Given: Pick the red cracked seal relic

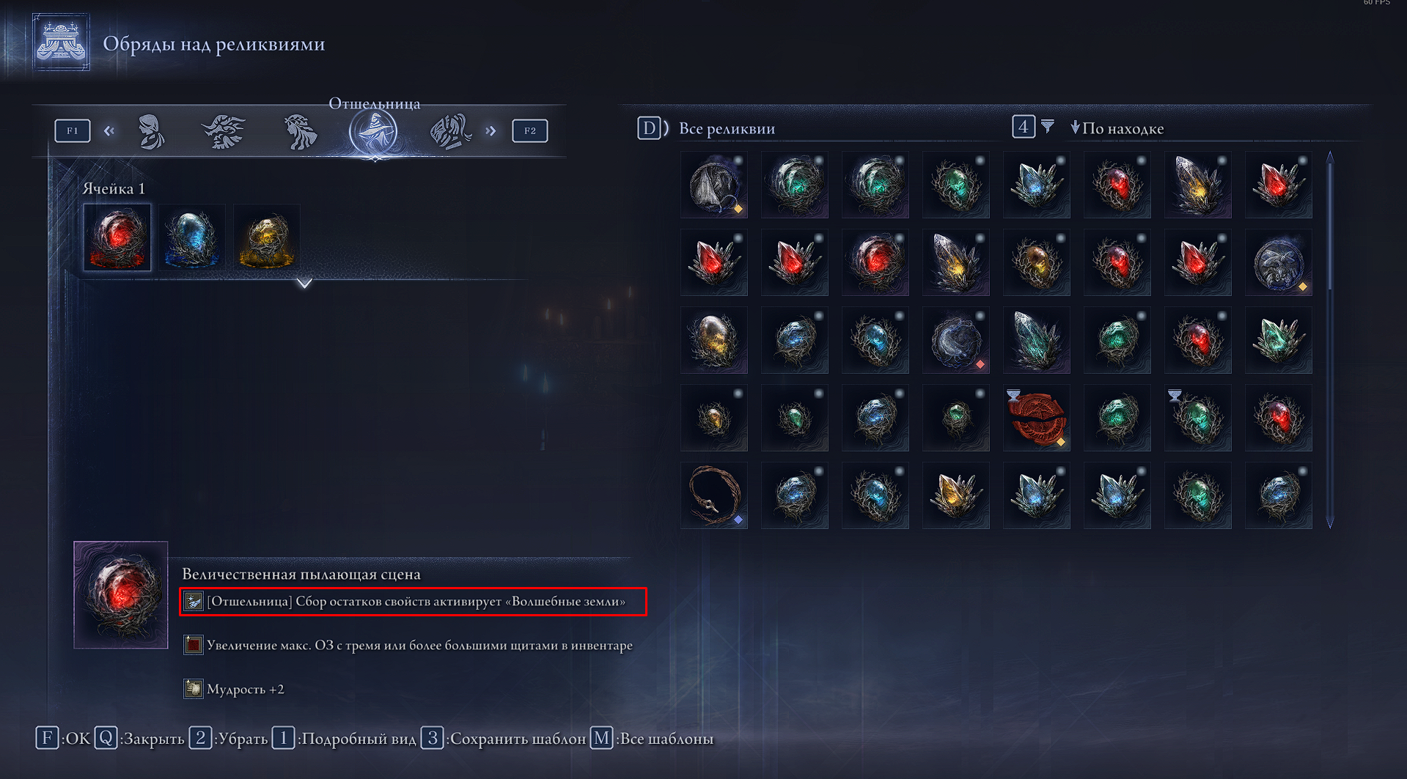Looking at the screenshot, I should (x=1037, y=418).
